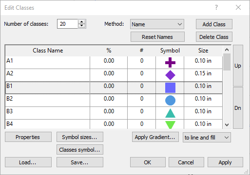Select the B3 class name cell
The image size is (250, 175).
[48, 113]
